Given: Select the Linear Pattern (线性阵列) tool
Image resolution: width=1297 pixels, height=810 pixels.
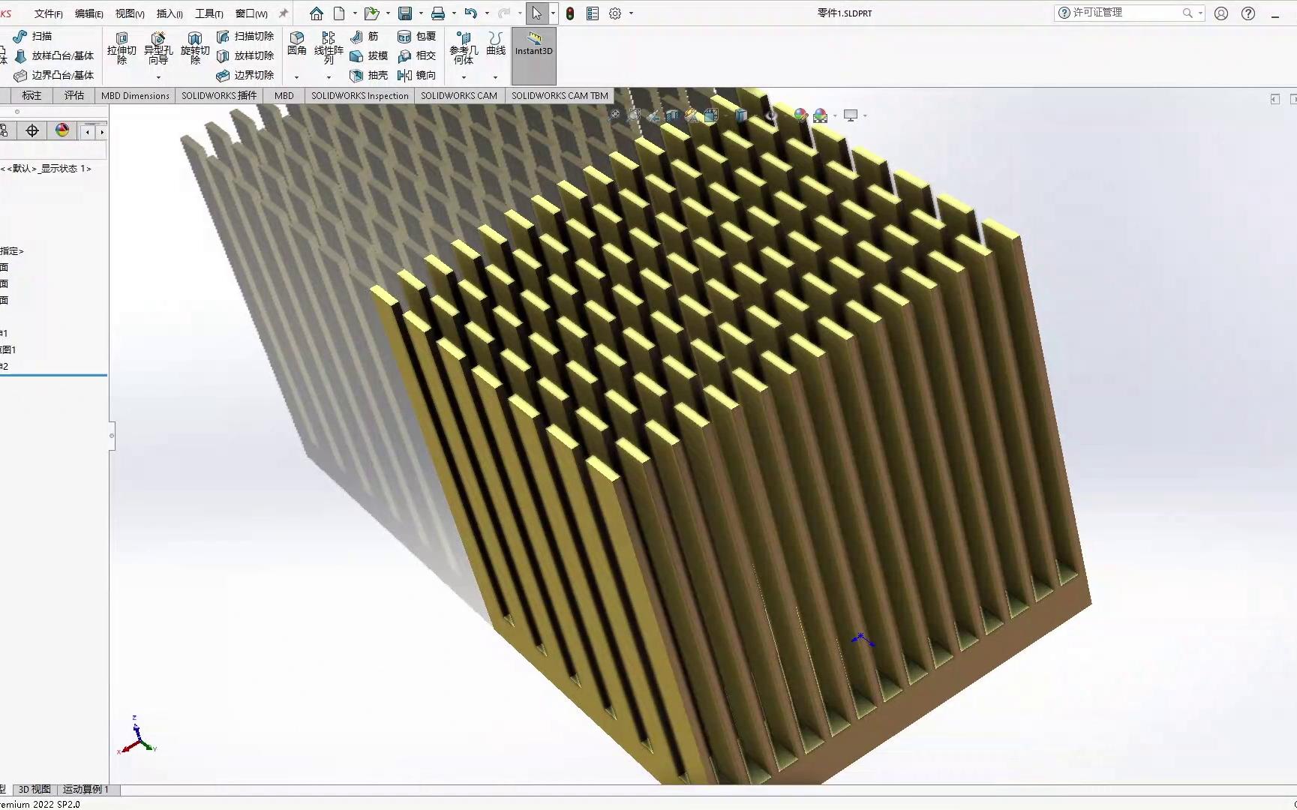Looking at the screenshot, I should point(328,46).
